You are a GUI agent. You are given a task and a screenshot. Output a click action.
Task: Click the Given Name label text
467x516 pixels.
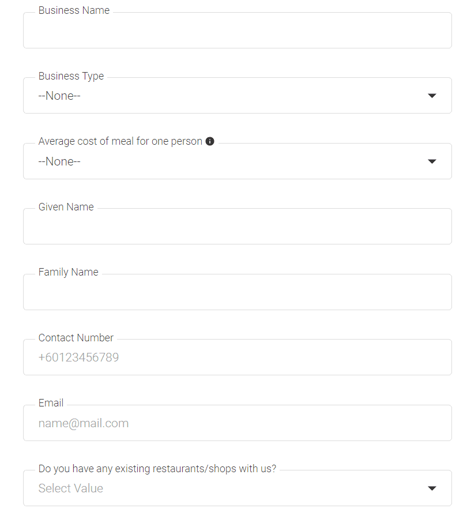click(x=66, y=206)
